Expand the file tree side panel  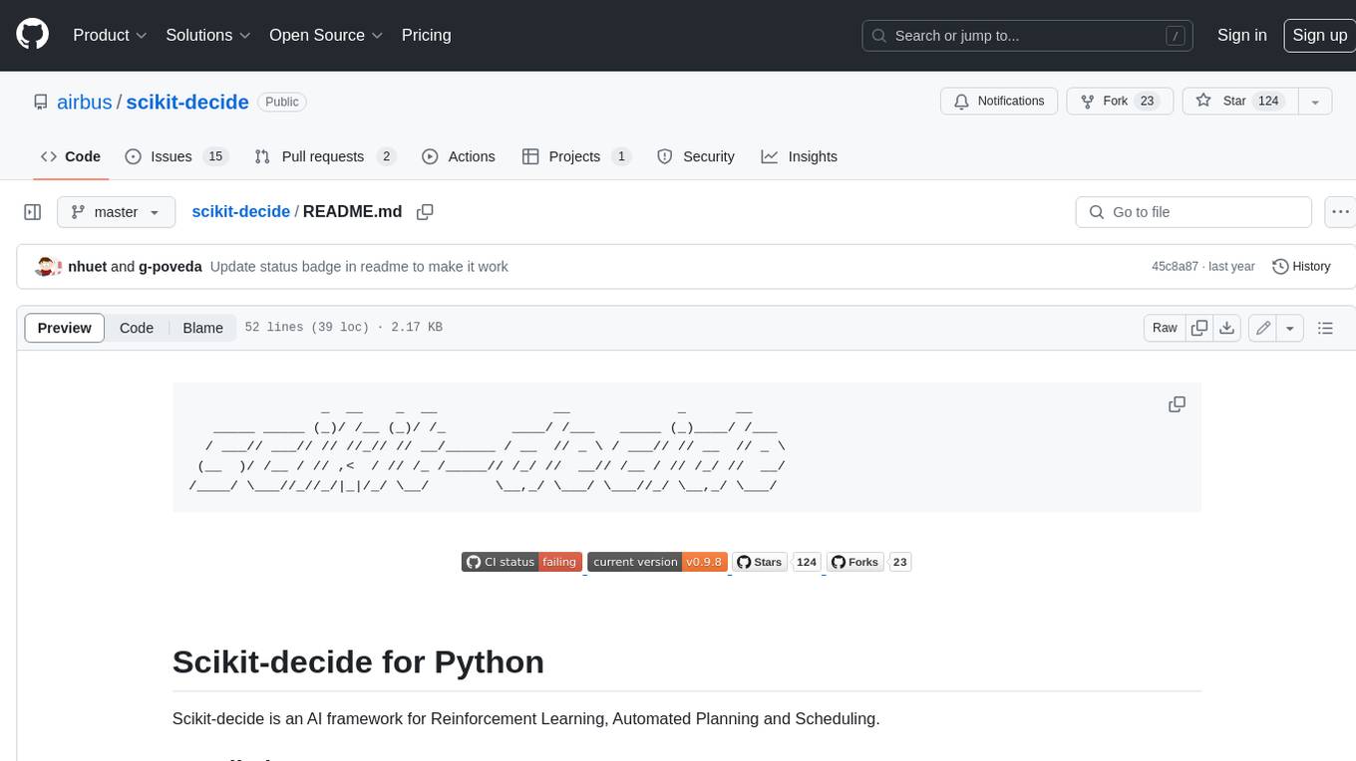[x=33, y=212]
